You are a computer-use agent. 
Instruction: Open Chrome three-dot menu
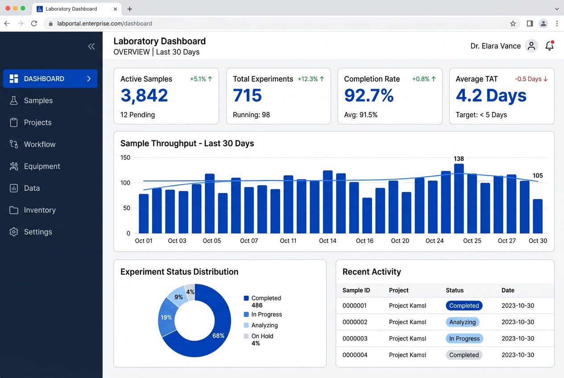[x=557, y=24]
